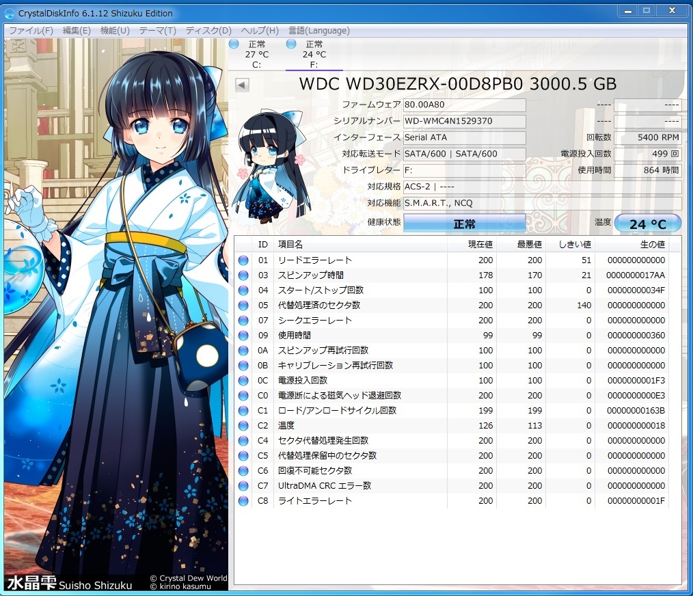The image size is (693, 596).
Task: Click the serial number field WD-WMC4N1529370
Action: pos(465,121)
